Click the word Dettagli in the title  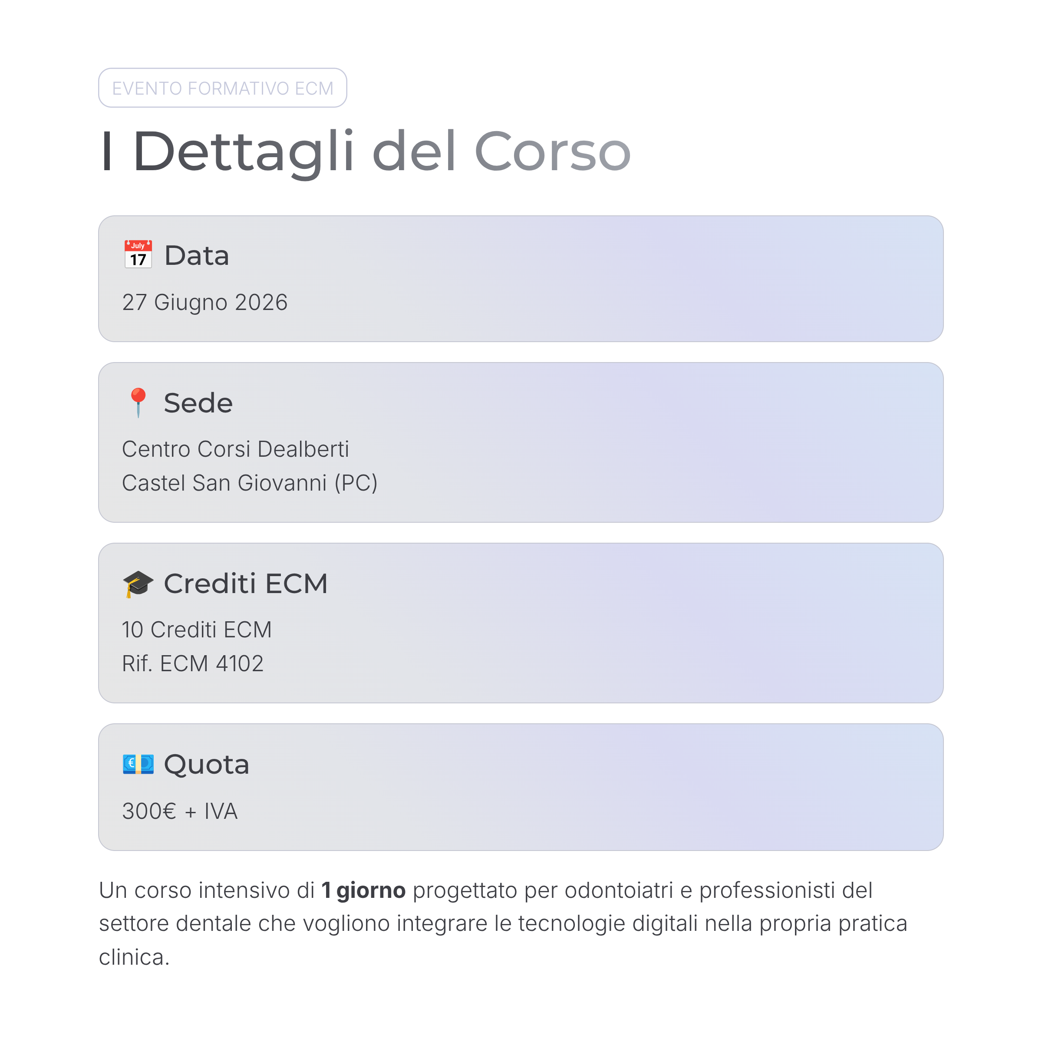(x=243, y=152)
